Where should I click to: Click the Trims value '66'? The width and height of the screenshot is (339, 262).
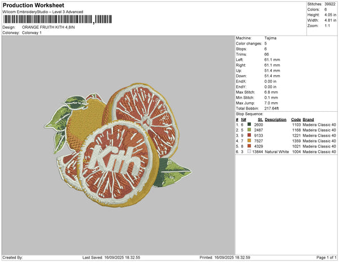point(266,54)
